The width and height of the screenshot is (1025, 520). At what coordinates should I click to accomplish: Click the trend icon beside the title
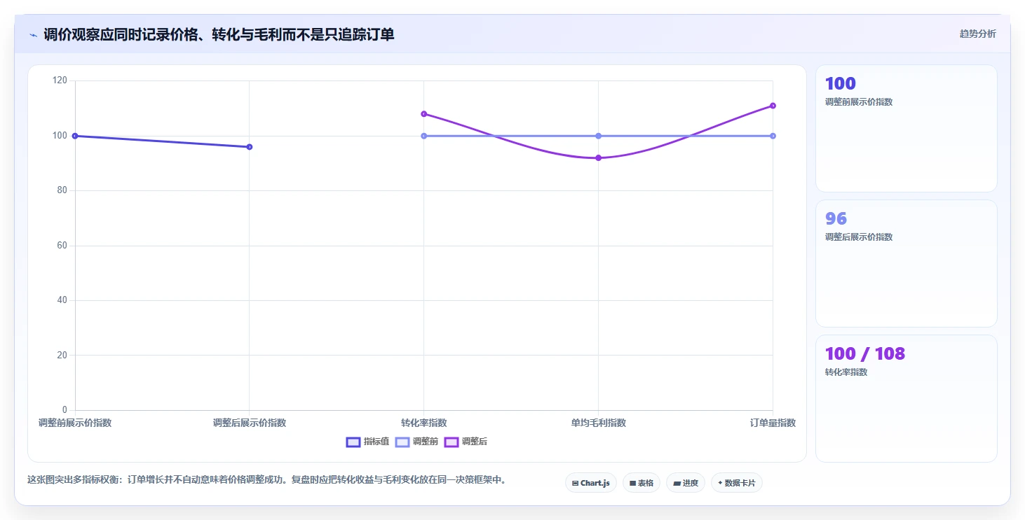click(33, 35)
